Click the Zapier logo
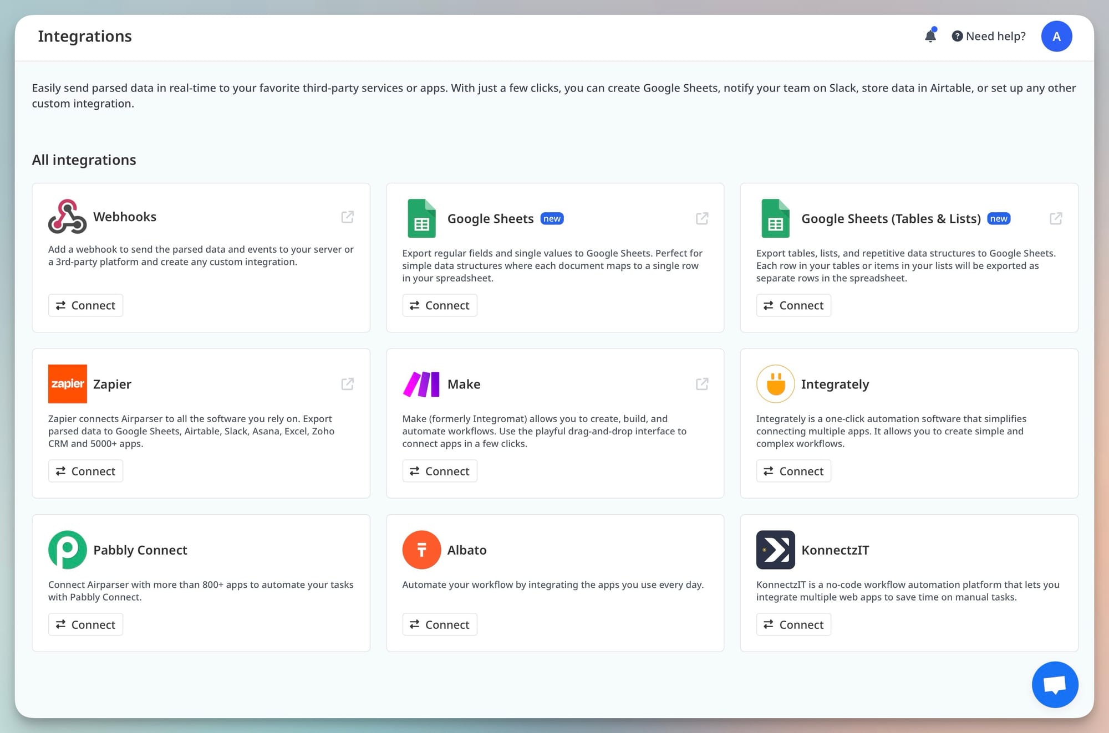 (68, 384)
